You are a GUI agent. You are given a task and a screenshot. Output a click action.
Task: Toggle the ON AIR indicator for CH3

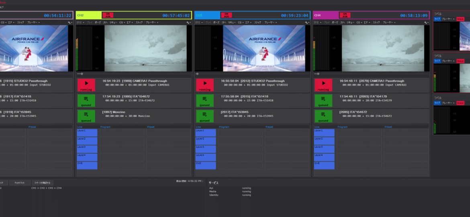[x=226, y=15]
